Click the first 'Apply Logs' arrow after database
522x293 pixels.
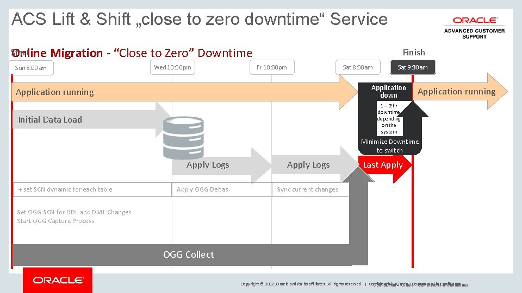pos(221,165)
